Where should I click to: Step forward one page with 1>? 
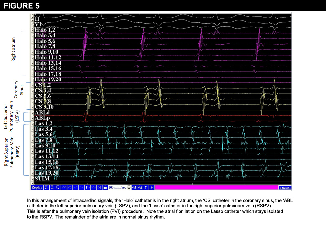coord(87,187)
